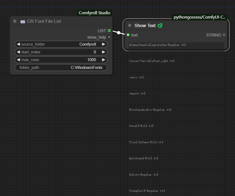Increase start_index with right arrow
This screenshot has width=235, height=196.
pos(104,52)
